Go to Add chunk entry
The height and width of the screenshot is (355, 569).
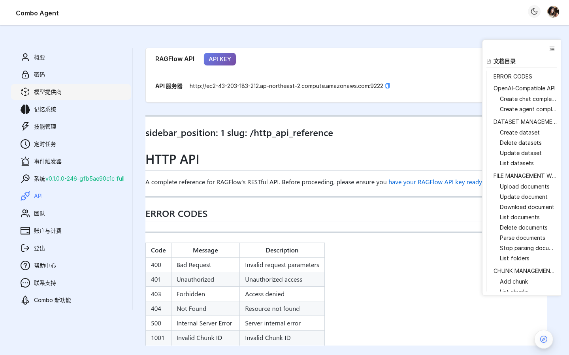tap(514, 282)
